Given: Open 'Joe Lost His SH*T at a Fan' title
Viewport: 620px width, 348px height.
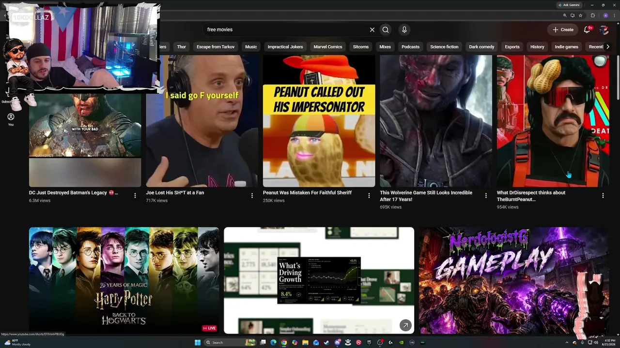Looking at the screenshot, I should (175, 193).
